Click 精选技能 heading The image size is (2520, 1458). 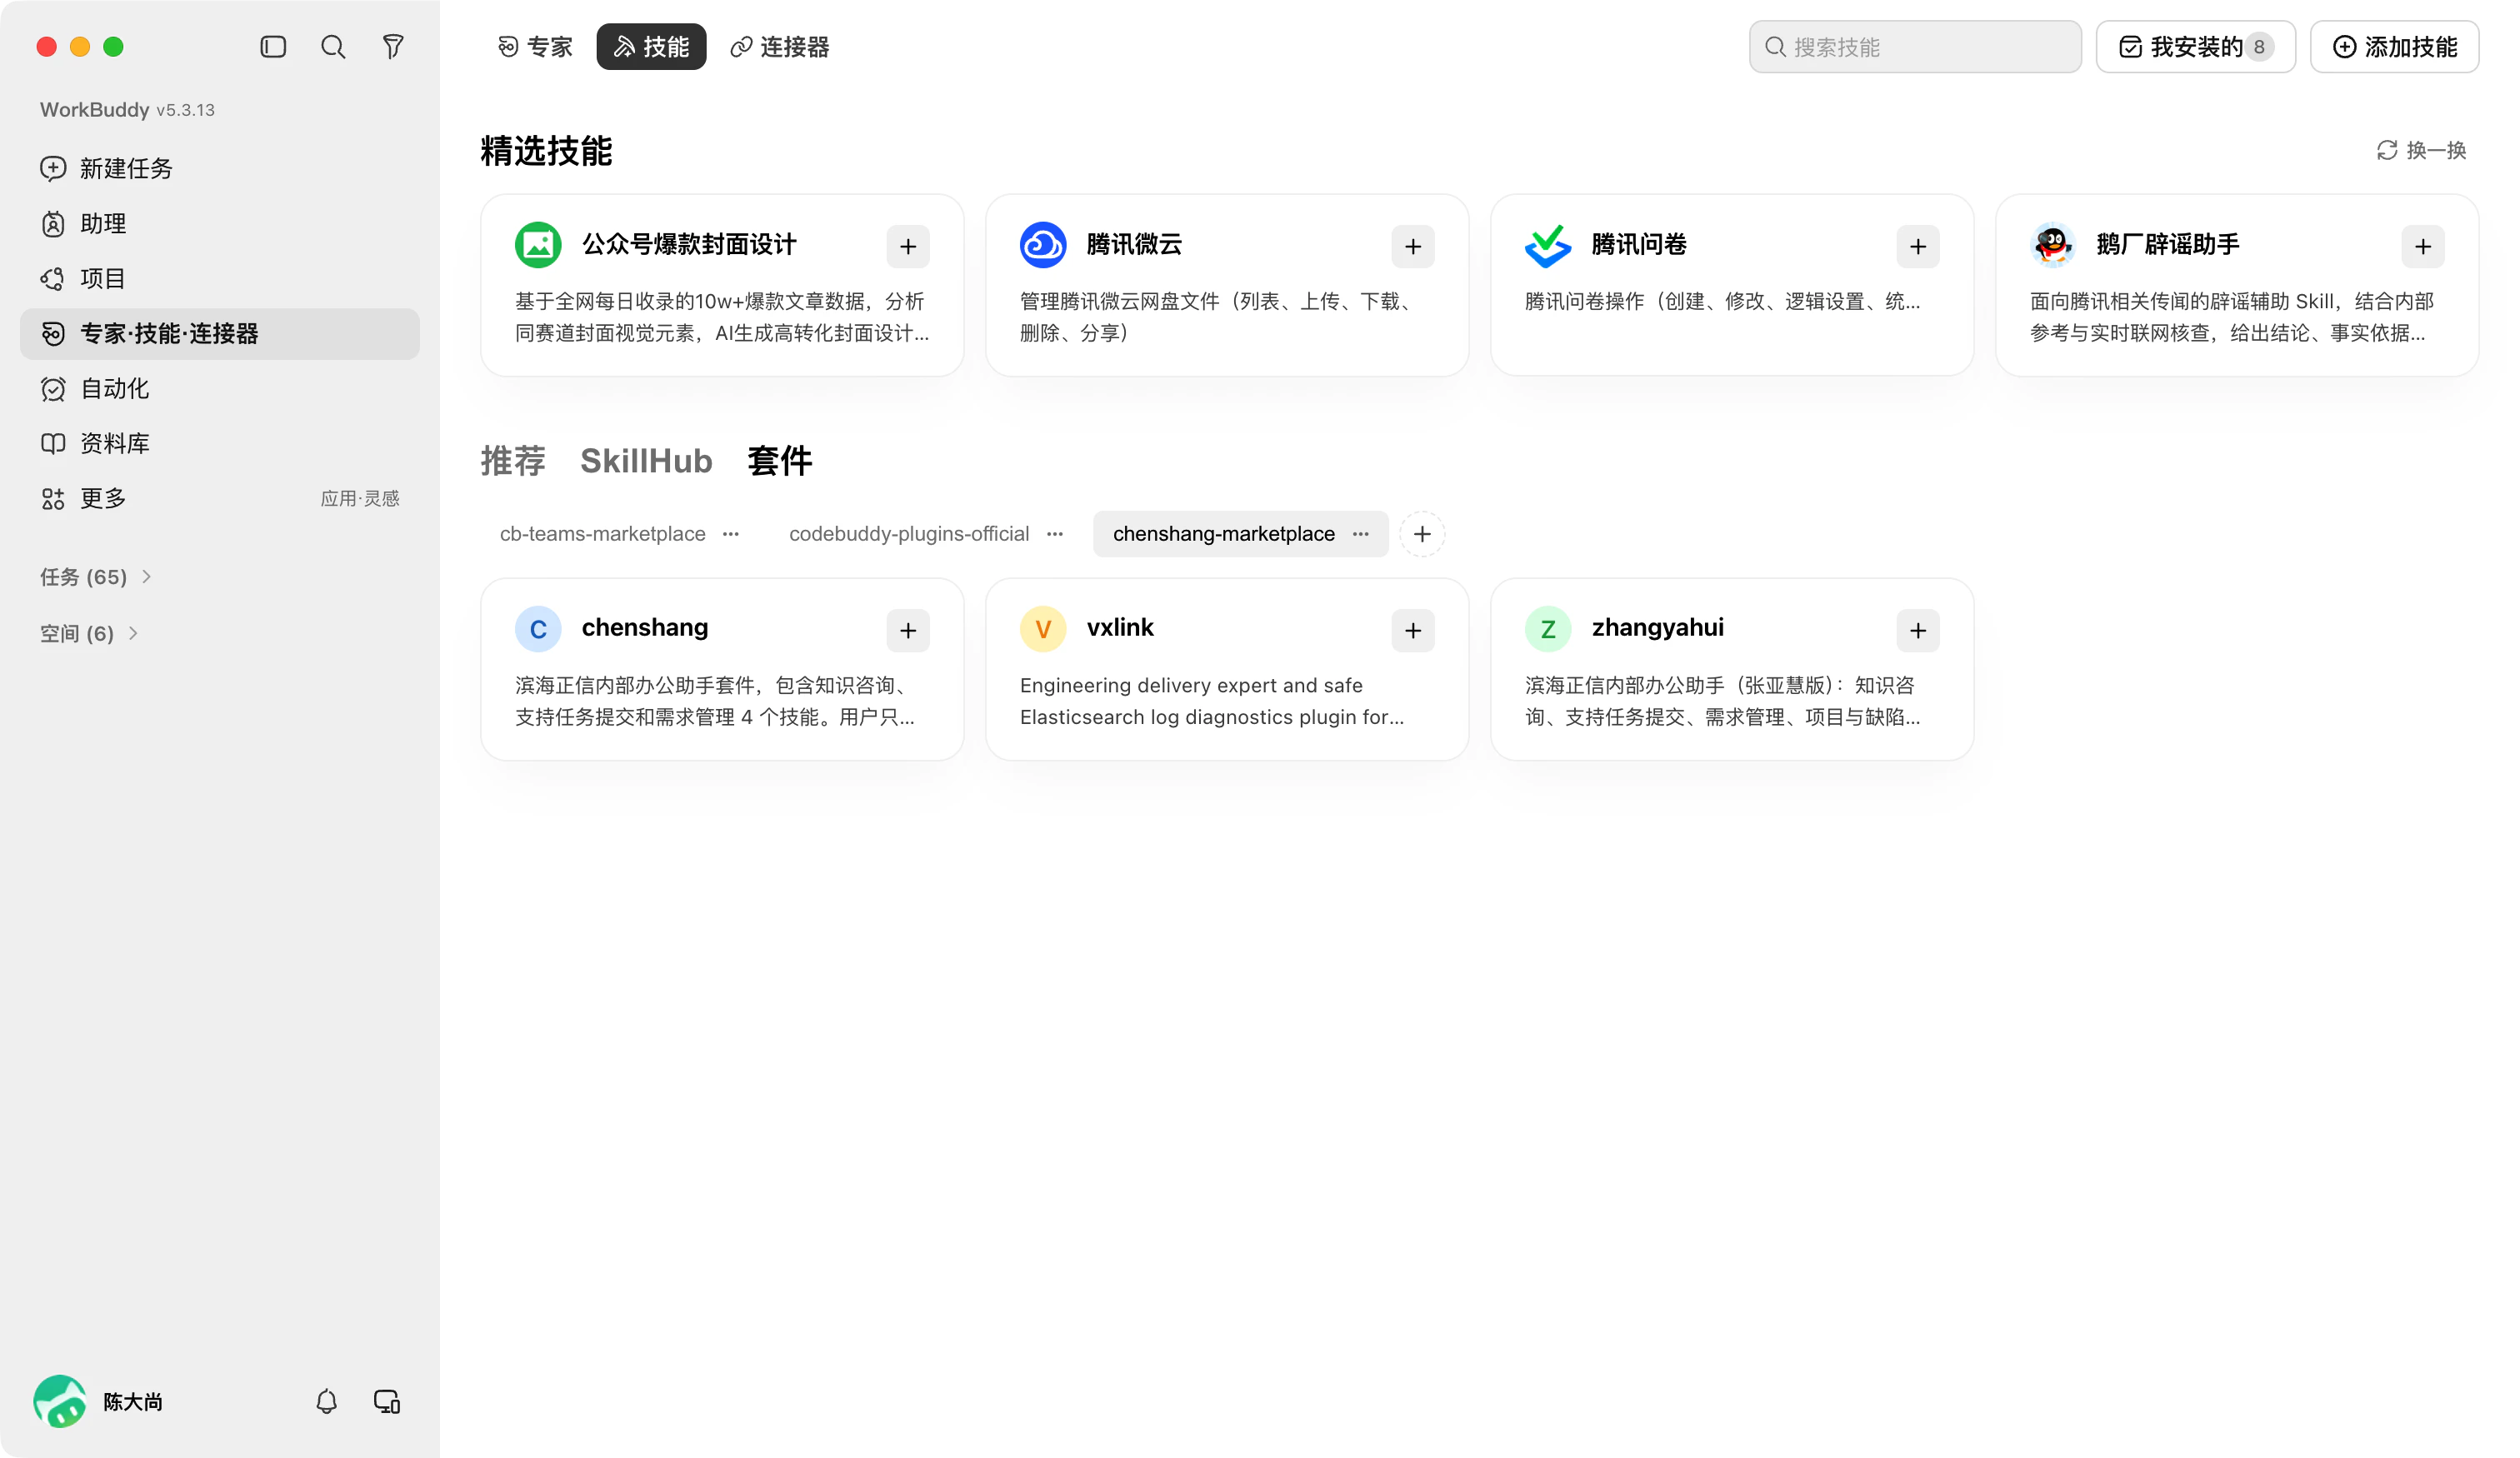546,151
